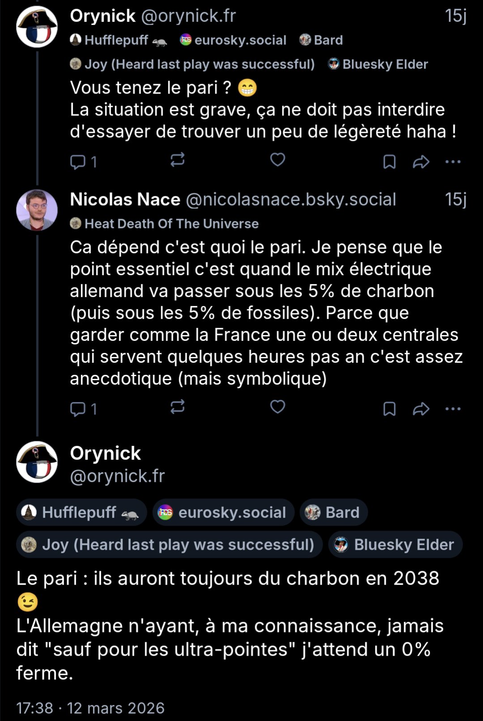Tap the Heat Death Of The Universe label

pyautogui.click(x=165, y=224)
